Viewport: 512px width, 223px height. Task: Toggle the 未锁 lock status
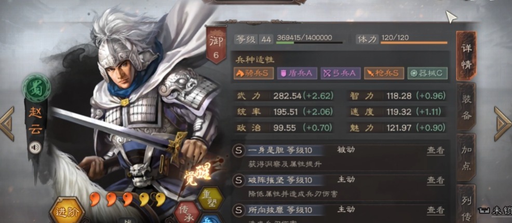(x=495, y=211)
